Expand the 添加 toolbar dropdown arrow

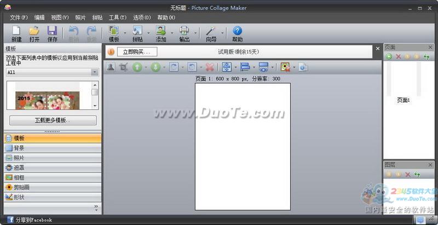pyautogui.click(x=172, y=33)
